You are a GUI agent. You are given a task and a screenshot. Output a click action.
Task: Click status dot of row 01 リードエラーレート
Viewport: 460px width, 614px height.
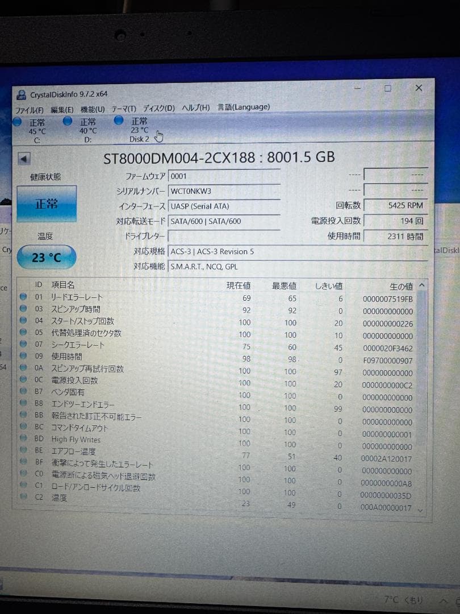coord(23,296)
